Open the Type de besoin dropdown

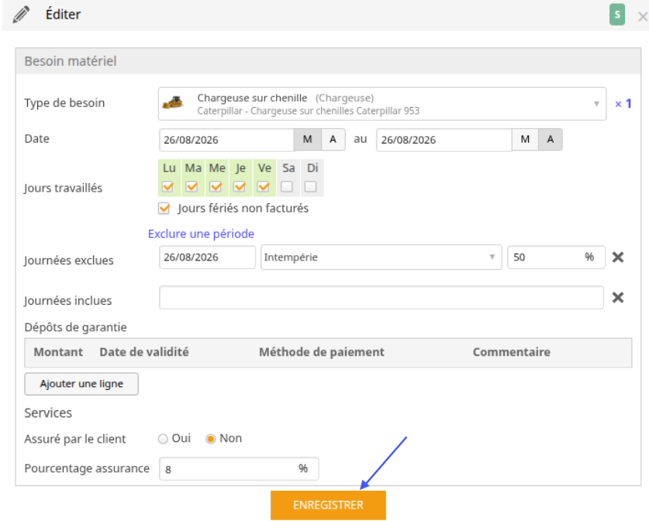tap(382, 104)
